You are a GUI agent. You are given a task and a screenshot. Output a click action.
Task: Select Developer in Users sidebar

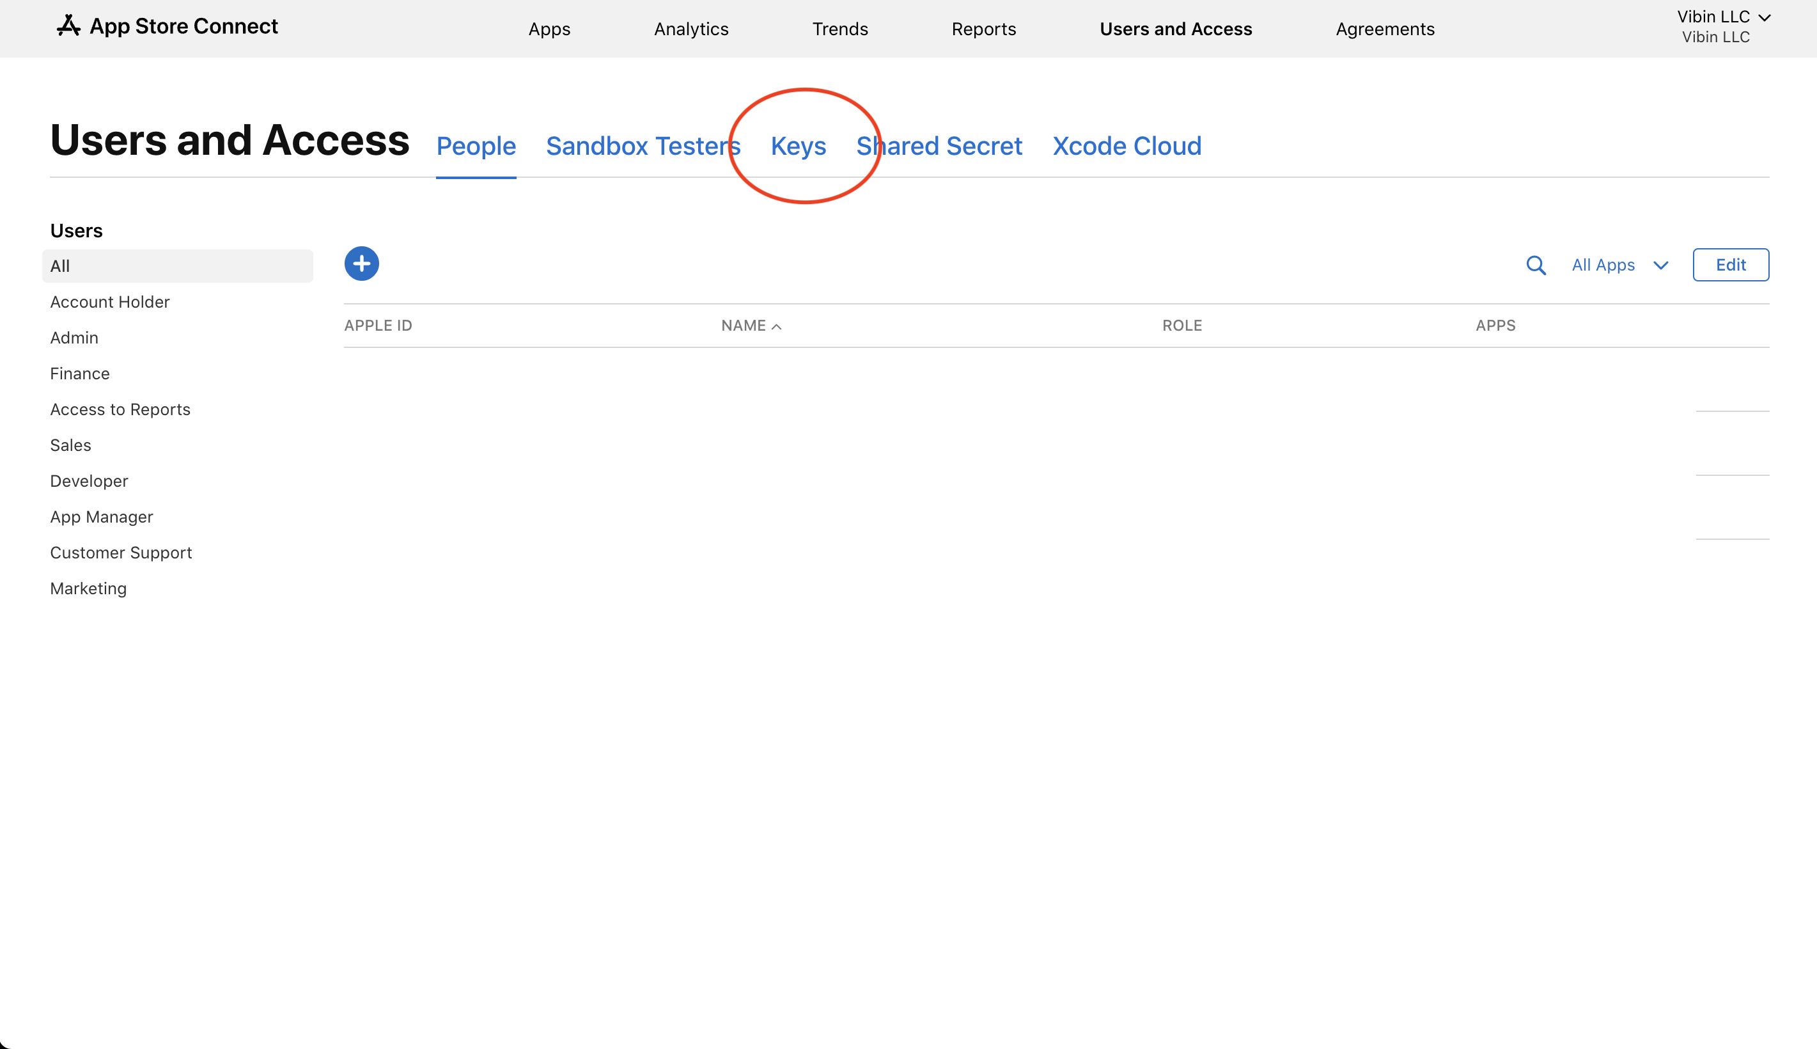pos(88,481)
